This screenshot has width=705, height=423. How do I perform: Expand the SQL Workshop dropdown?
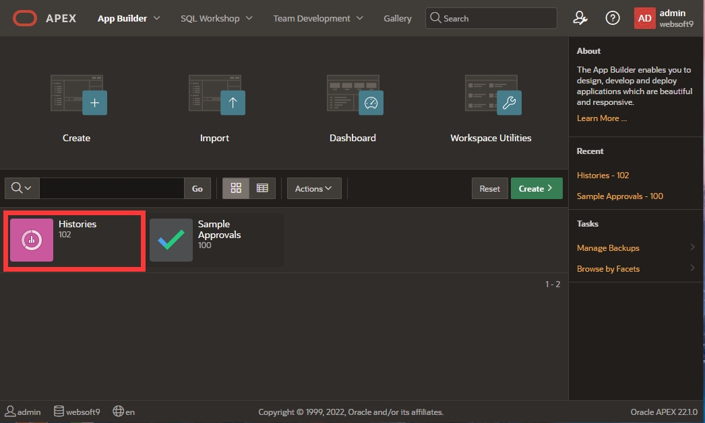(x=216, y=18)
